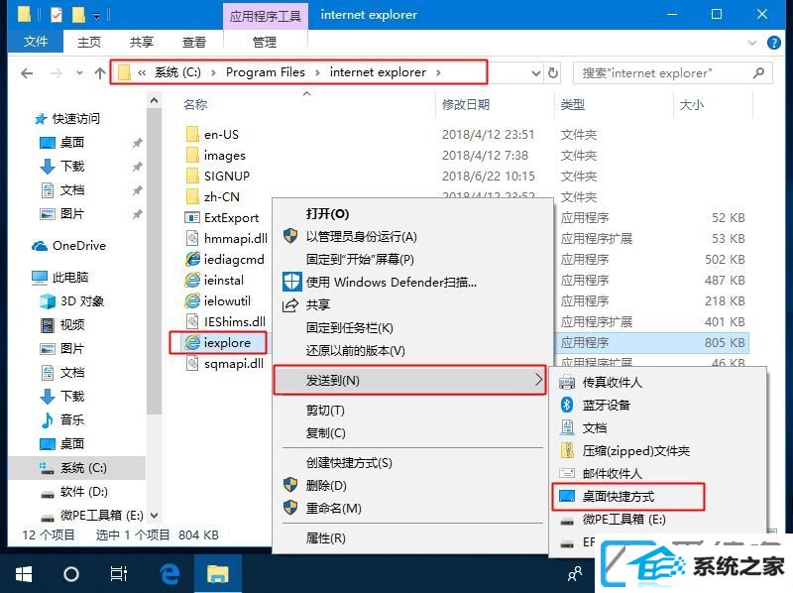The image size is (793, 593).
Task: Select the IEShims.dll file icon
Action: pos(192,321)
